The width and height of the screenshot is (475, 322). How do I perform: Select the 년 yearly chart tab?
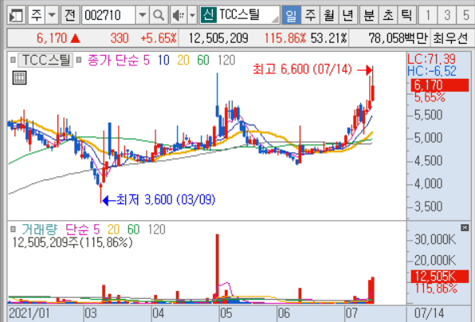pyautogui.click(x=347, y=15)
